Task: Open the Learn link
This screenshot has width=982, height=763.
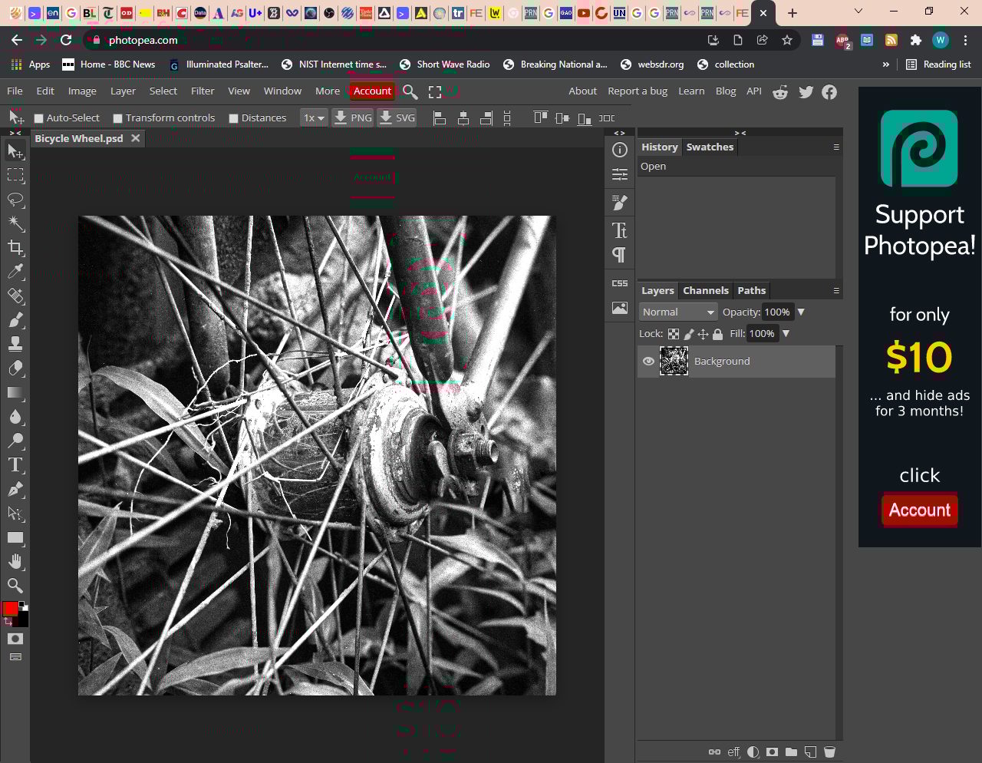Action: coord(691,91)
